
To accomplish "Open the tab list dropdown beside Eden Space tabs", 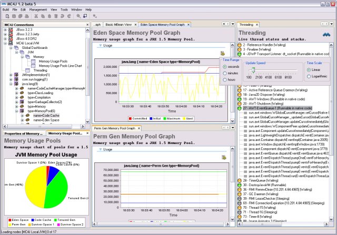I will pyautogui.click(x=233, y=24).
